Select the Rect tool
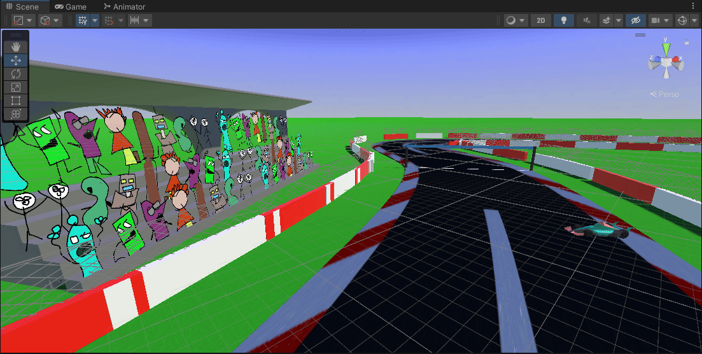The image size is (702, 354). click(16, 101)
